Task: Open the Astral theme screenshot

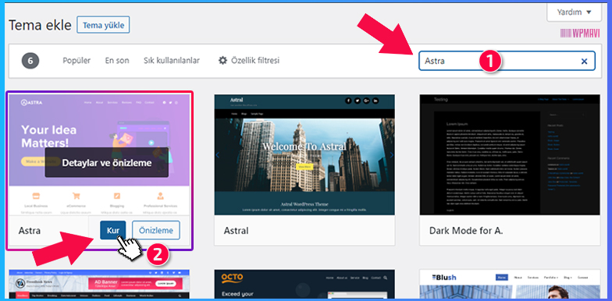Action: 304,154
